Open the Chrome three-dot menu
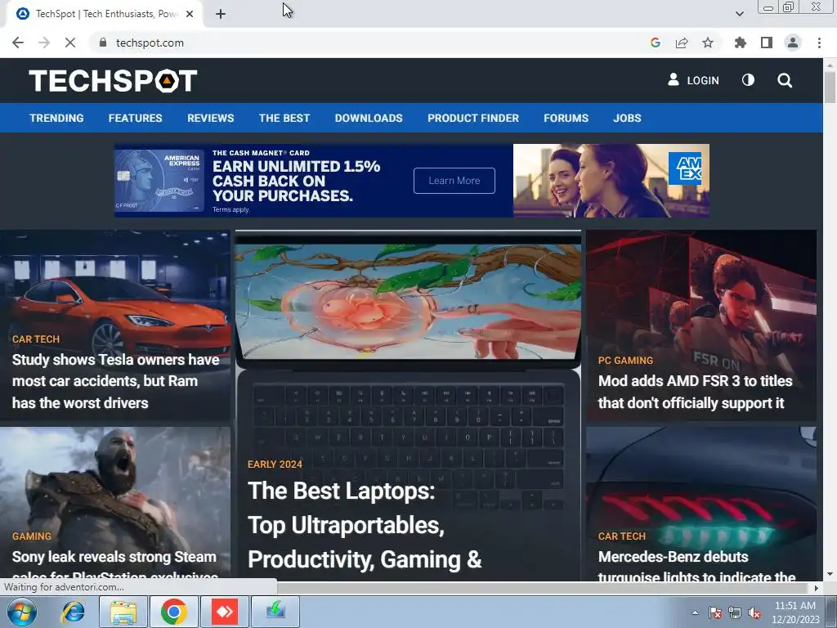Viewport: 837px width, 628px height. click(819, 43)
